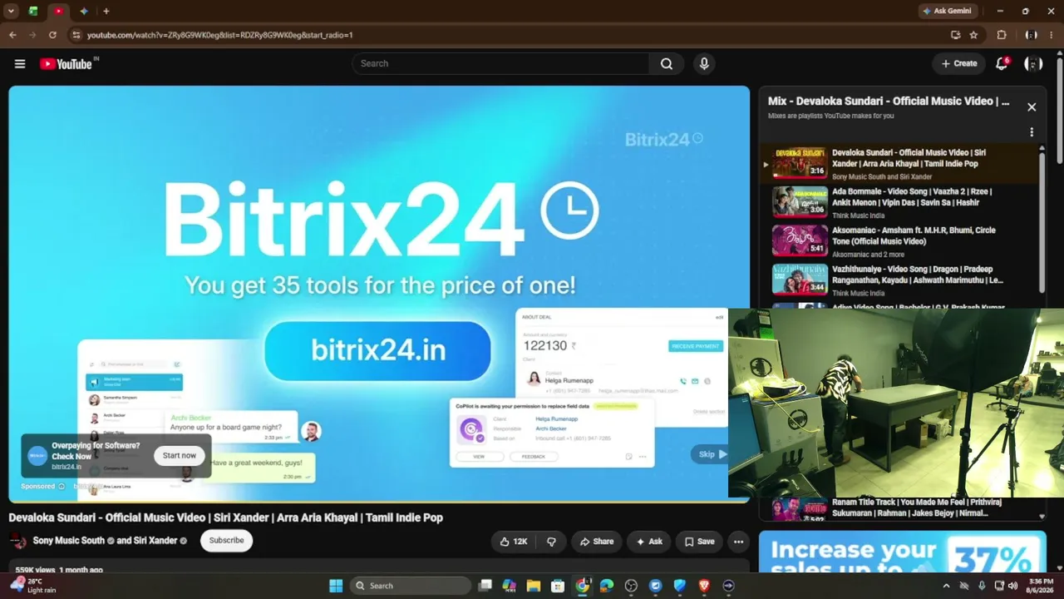The image size is (1064, 599).
Task: Open Microsoft Edge from the taskbar
Action: coord(607,586)
